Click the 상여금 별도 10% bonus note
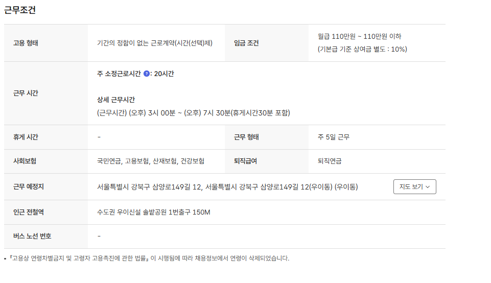 coord(362,50)
